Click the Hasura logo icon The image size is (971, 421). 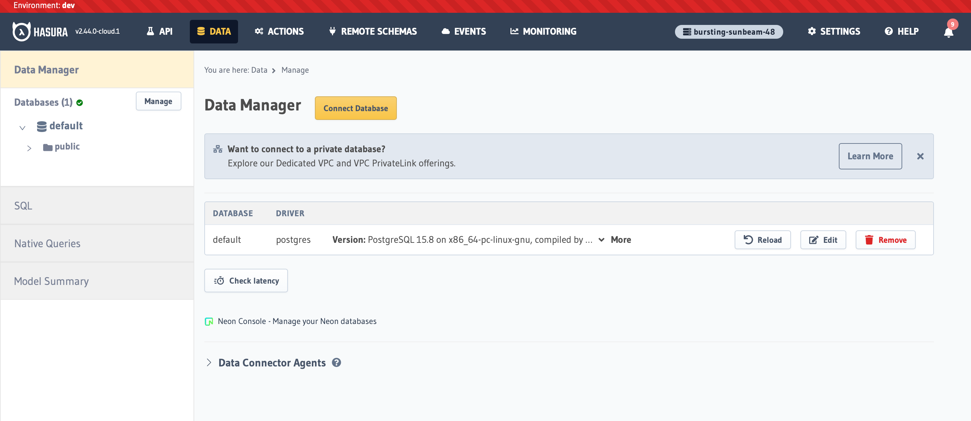click(x=22, y=31)
